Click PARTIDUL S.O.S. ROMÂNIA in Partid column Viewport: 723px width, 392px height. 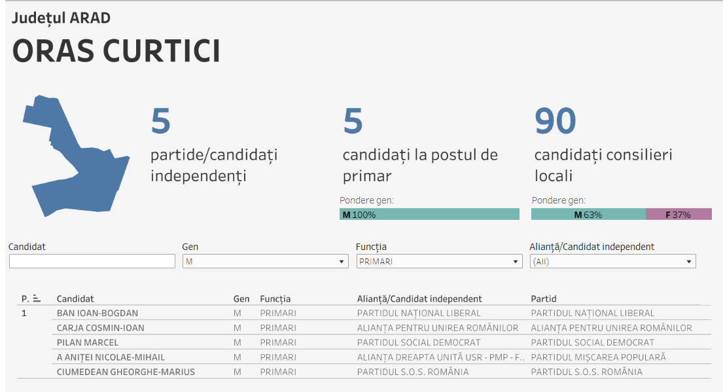[x=586, y=372]
